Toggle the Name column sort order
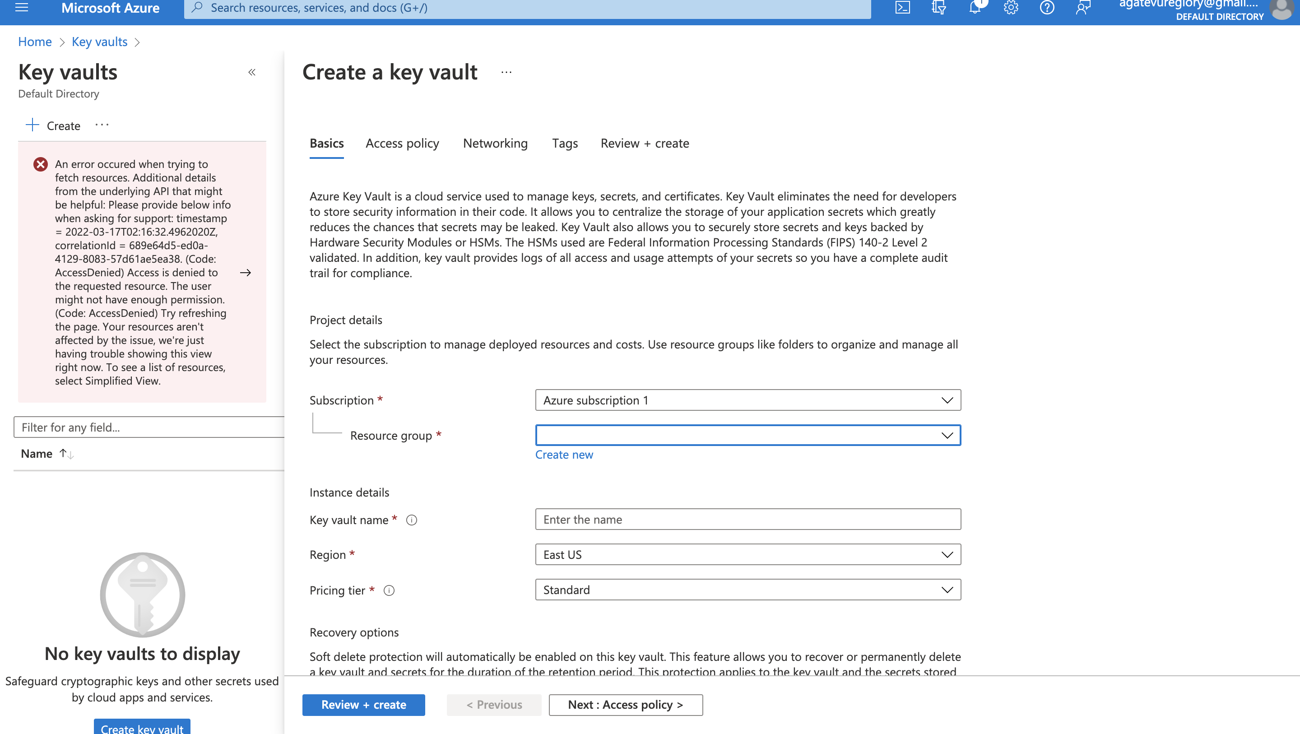The image size is (1300, 734). pos(66,453)
